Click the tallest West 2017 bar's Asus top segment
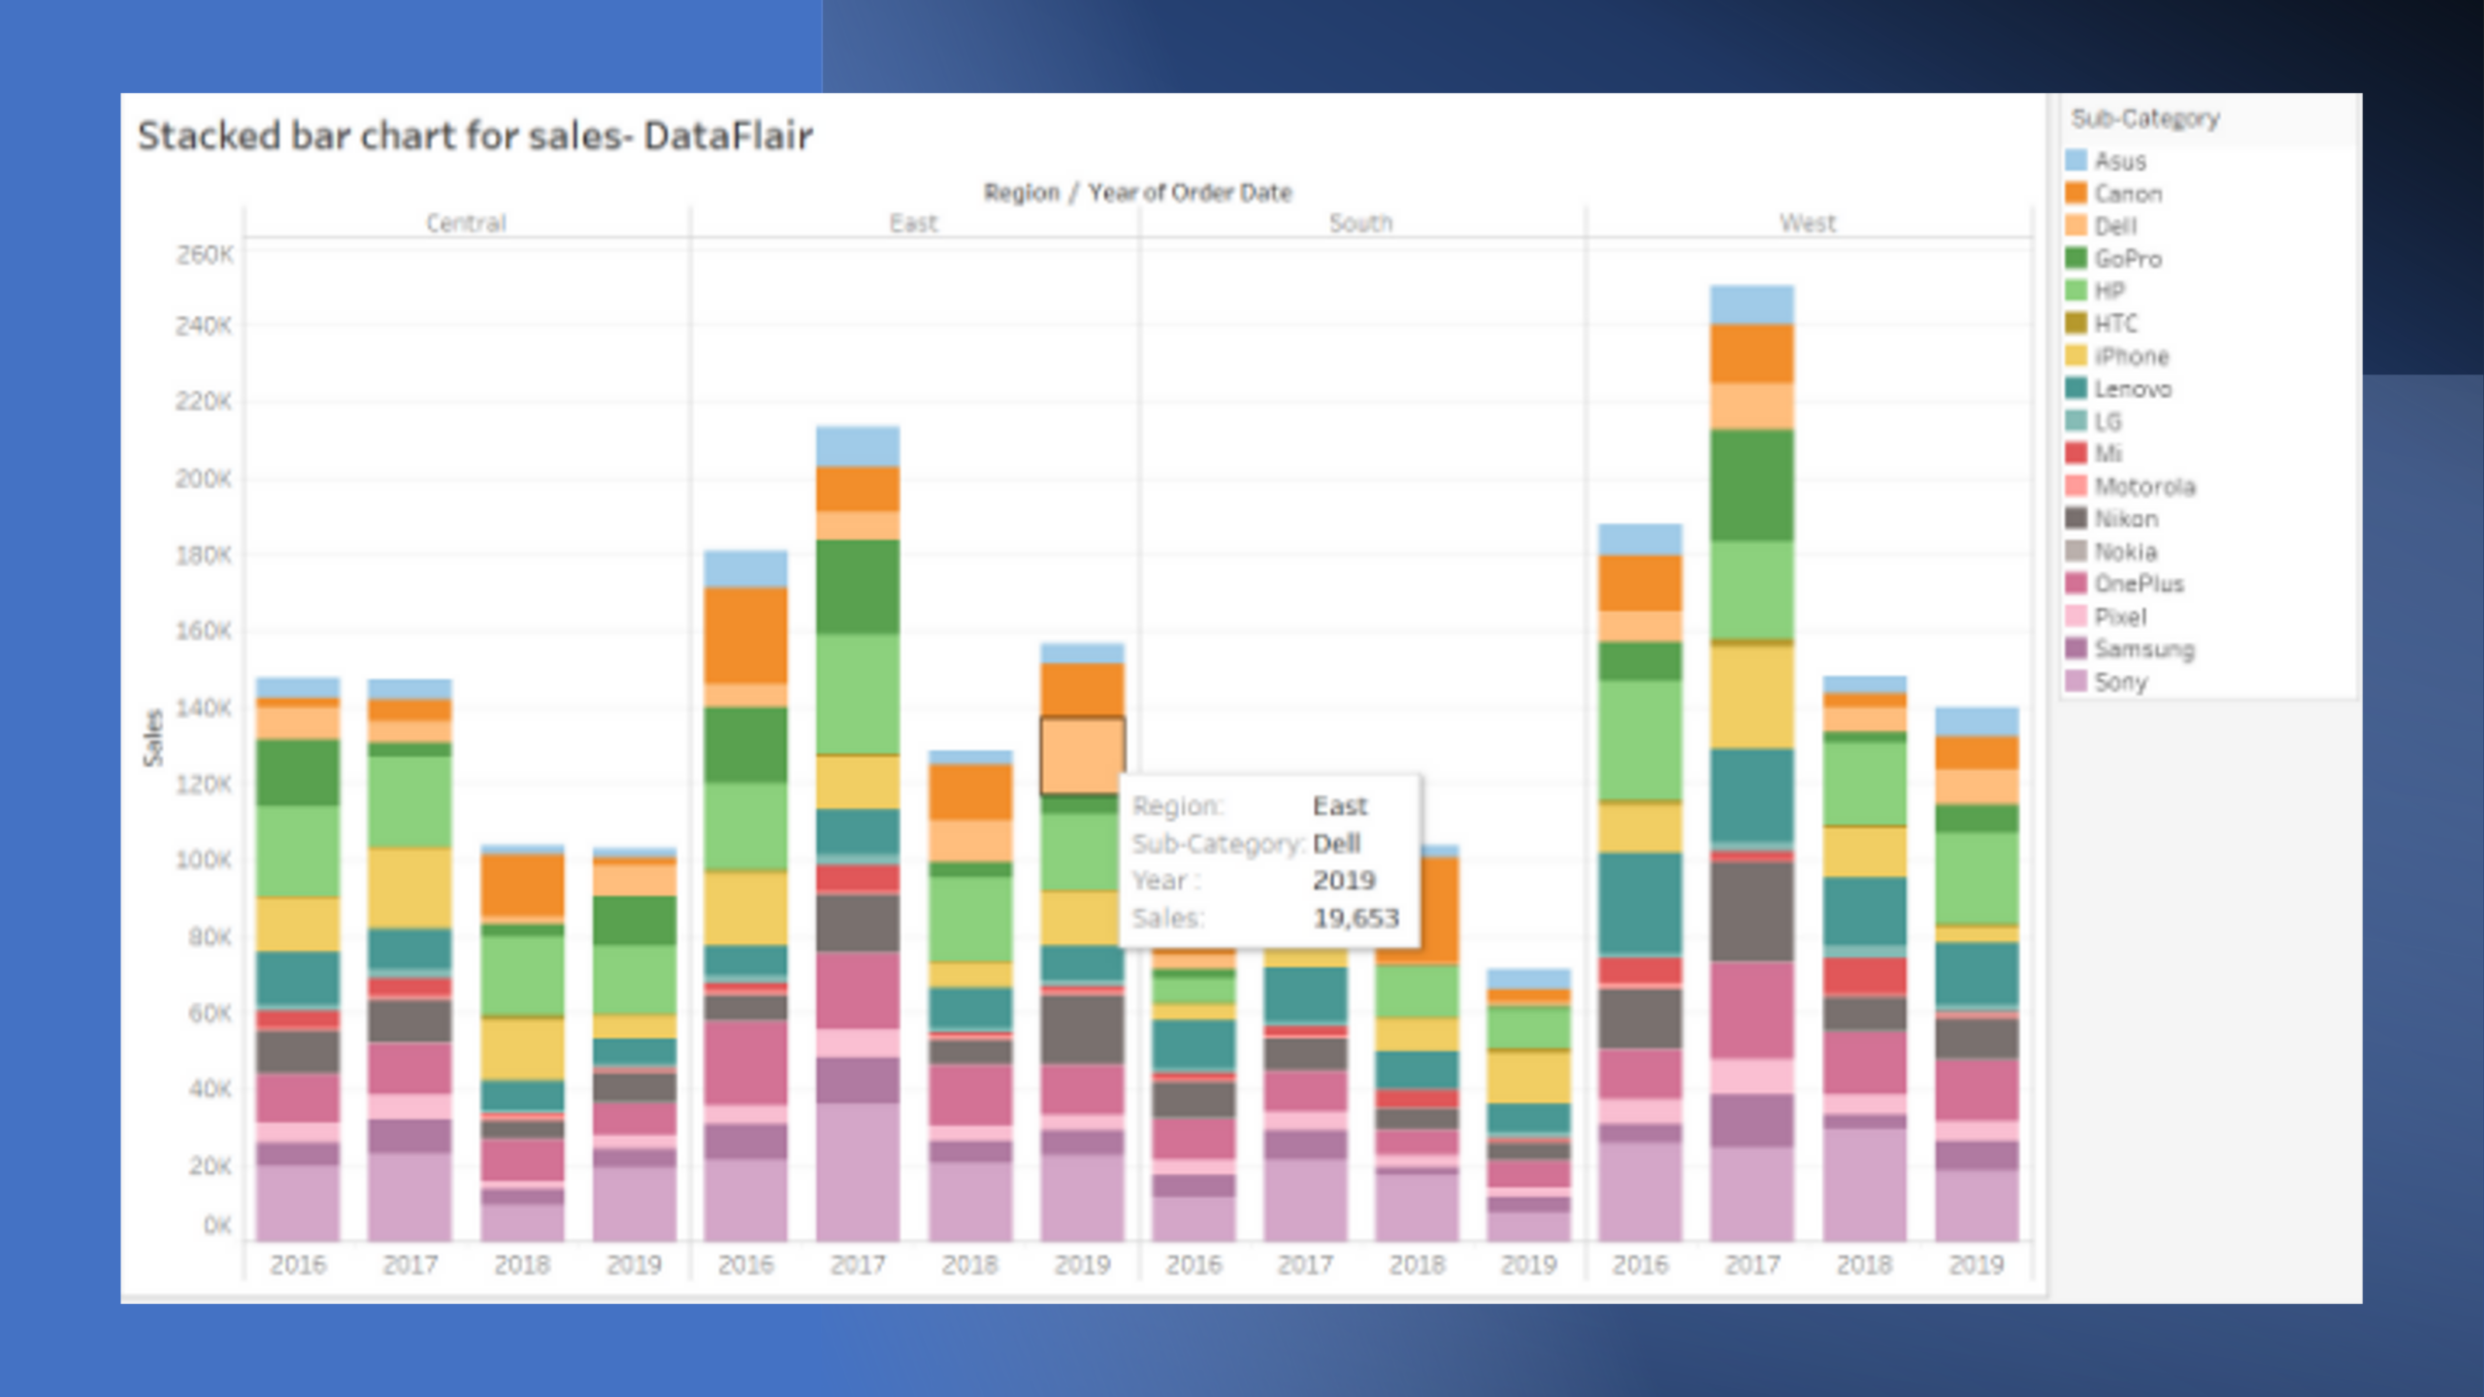 [1751, 305]
